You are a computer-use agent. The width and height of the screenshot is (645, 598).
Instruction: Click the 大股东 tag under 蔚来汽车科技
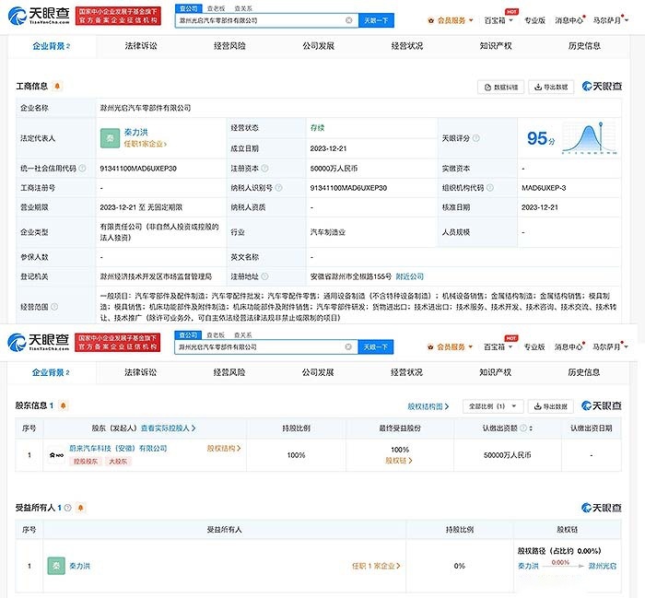pyautogui.click(x=118, y=462)
